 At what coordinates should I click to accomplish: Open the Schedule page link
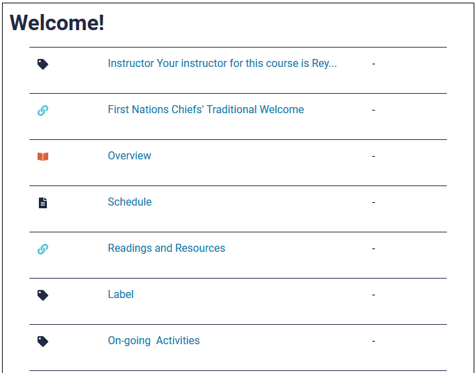click(130, 202)
